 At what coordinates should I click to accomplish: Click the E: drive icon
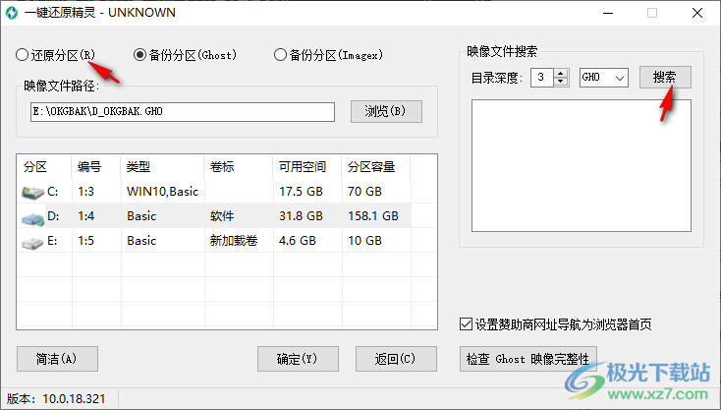point(32,243)
